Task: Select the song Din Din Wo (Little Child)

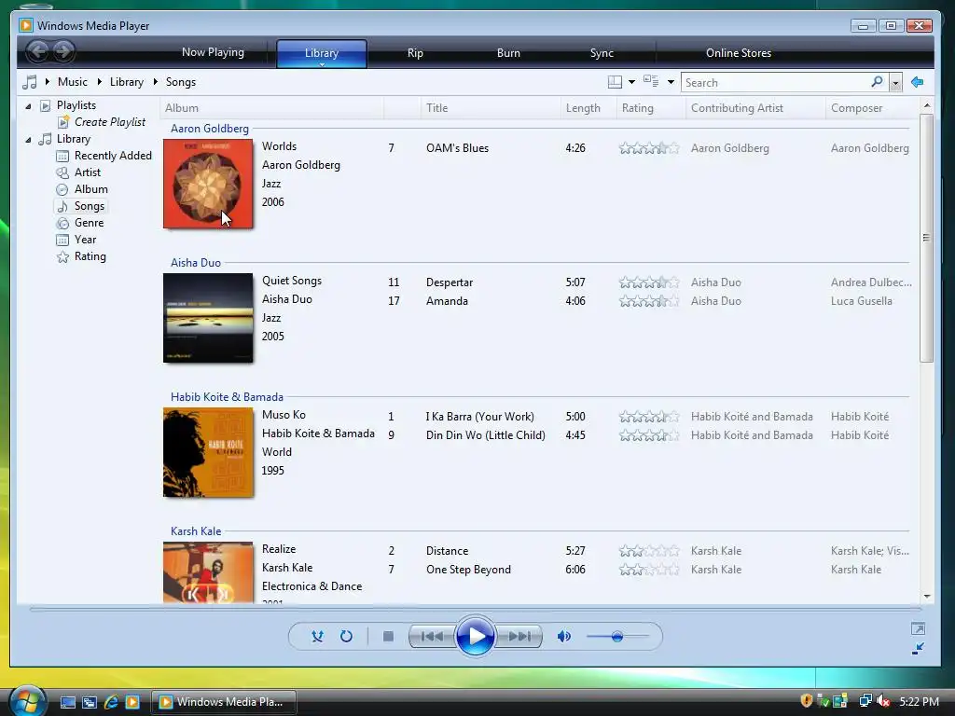Action: 485,435
